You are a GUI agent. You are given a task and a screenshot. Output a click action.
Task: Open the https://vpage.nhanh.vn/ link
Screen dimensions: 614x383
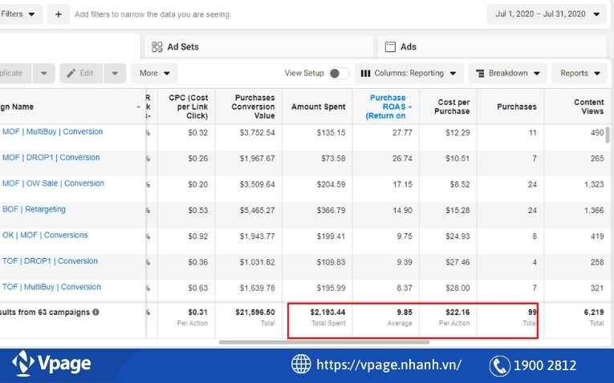point(388,365)
